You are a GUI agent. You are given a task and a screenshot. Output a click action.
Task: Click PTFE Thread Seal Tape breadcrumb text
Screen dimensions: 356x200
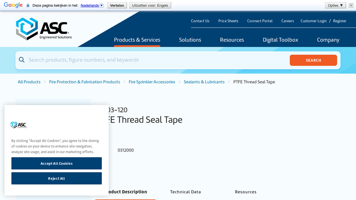click(254, 82)
